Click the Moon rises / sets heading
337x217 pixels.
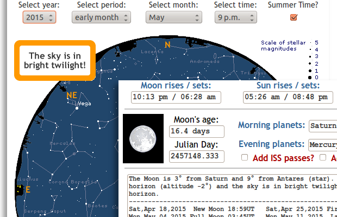(176, 85)
